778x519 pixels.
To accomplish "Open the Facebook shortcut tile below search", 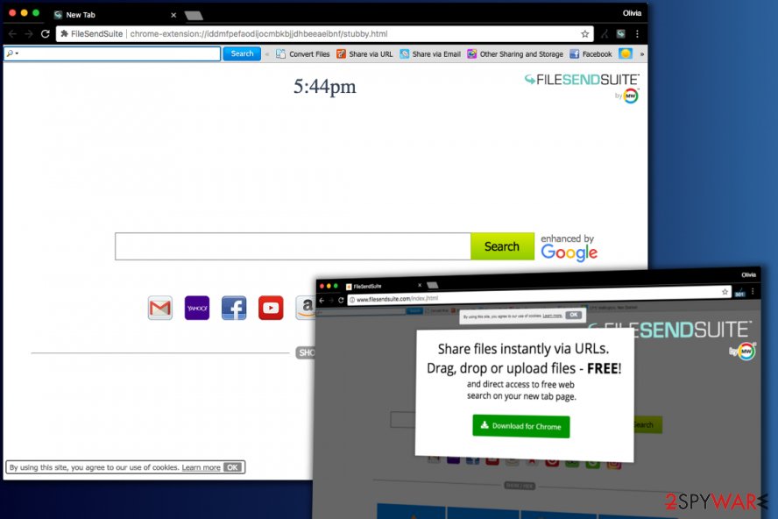I will click(x=234, y=308).
